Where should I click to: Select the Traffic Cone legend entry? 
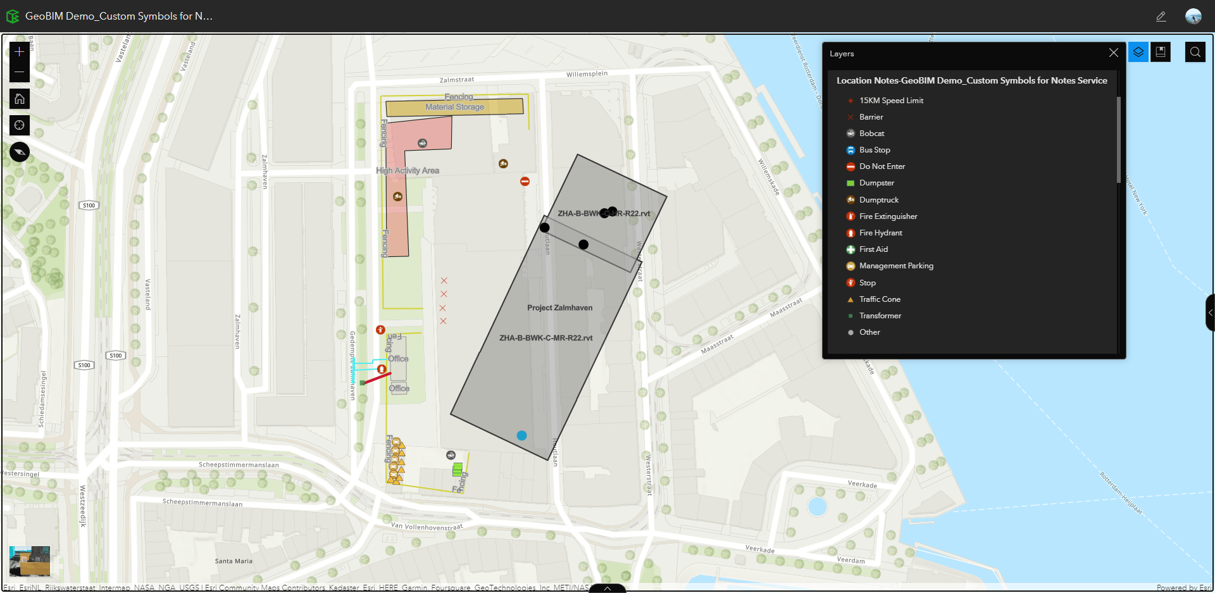point(880,299)
